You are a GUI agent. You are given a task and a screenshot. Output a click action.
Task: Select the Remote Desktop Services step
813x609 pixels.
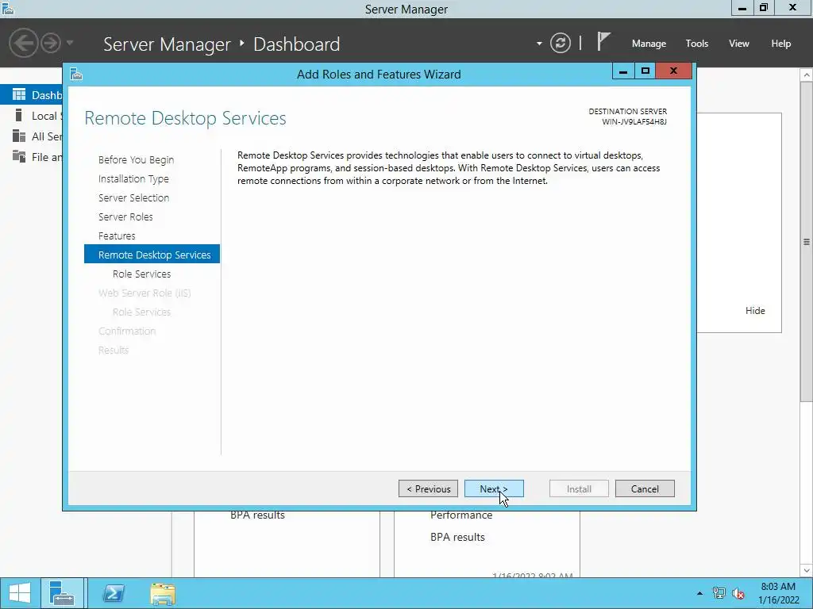coord(152,255)
